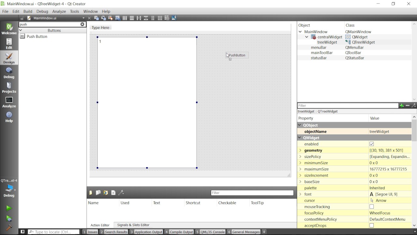This screenshot has height=235, width=417.
Task: Open Debug mode in the mode bar
Action: (9, 73)
